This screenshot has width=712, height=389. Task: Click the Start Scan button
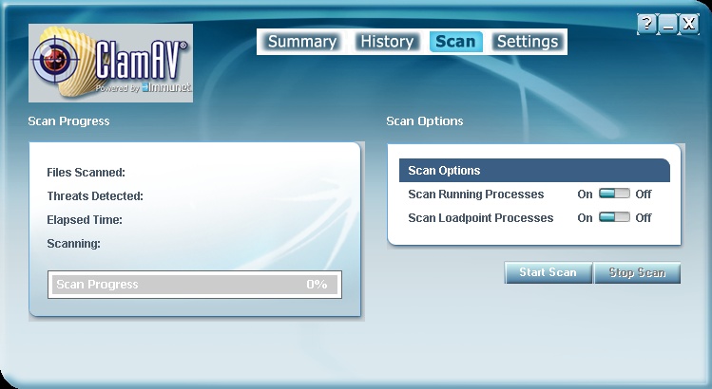548,272
